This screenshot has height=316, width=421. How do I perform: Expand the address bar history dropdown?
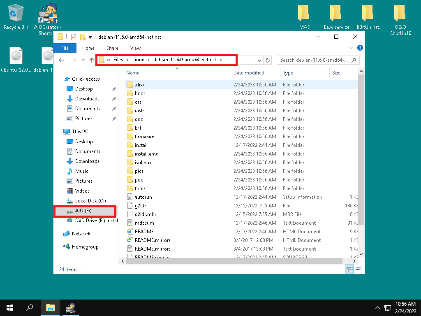pyautogui.click(x=259, y=60)
